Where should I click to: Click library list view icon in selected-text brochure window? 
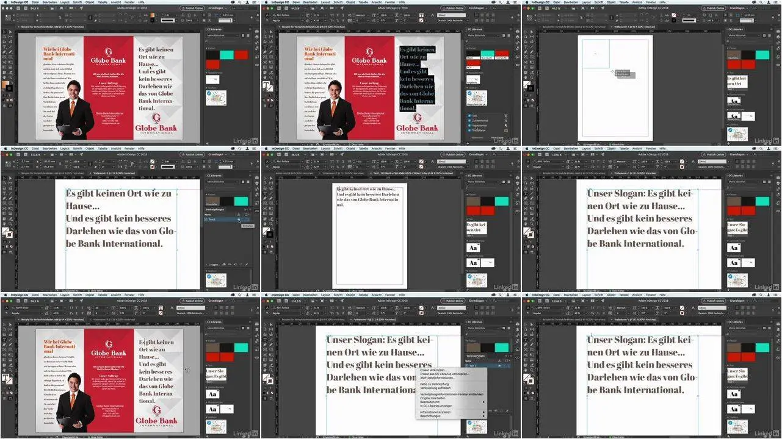click(509, 35)
